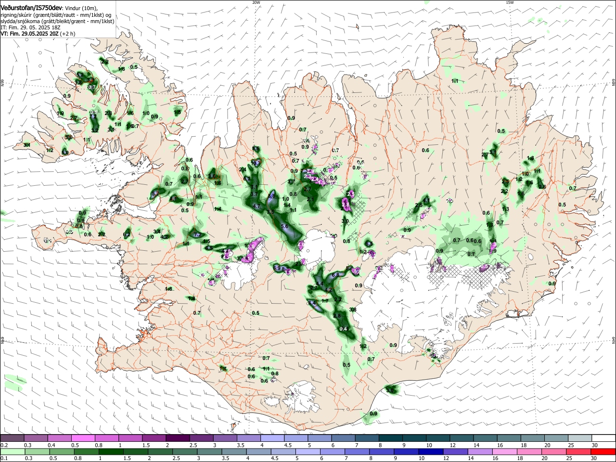
Task: Click the '6.4' precipitation value on the map
Action: (x=311, y=303)
